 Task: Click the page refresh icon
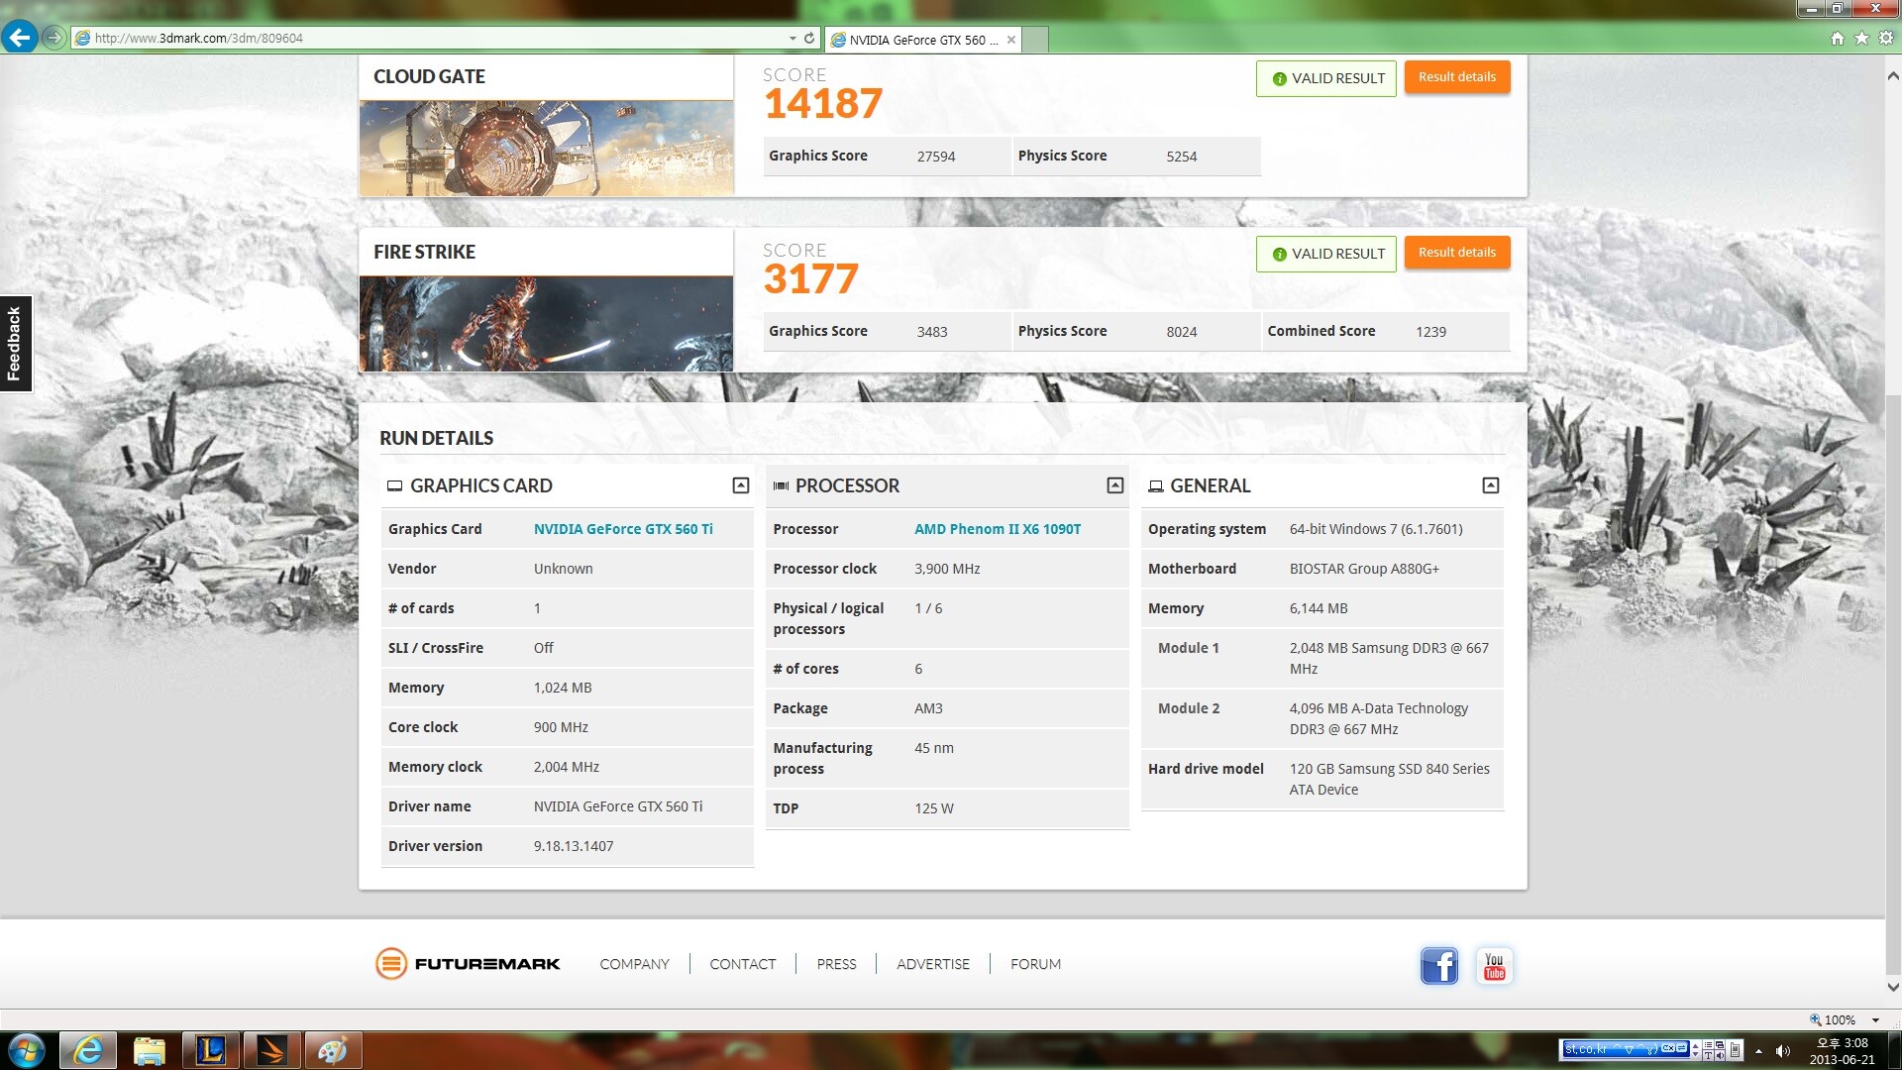[x=809, y=39]
